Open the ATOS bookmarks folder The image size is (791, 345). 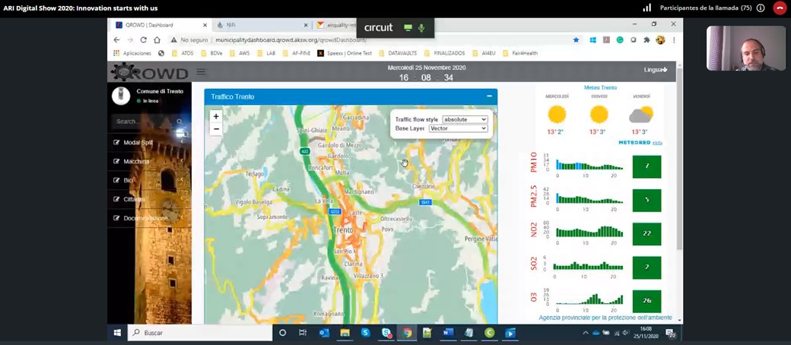182,53
